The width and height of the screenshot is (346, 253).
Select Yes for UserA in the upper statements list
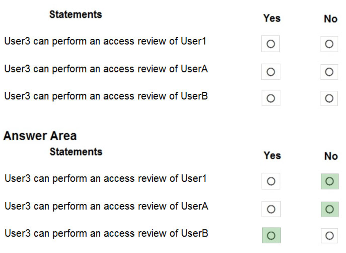point(271,72)
